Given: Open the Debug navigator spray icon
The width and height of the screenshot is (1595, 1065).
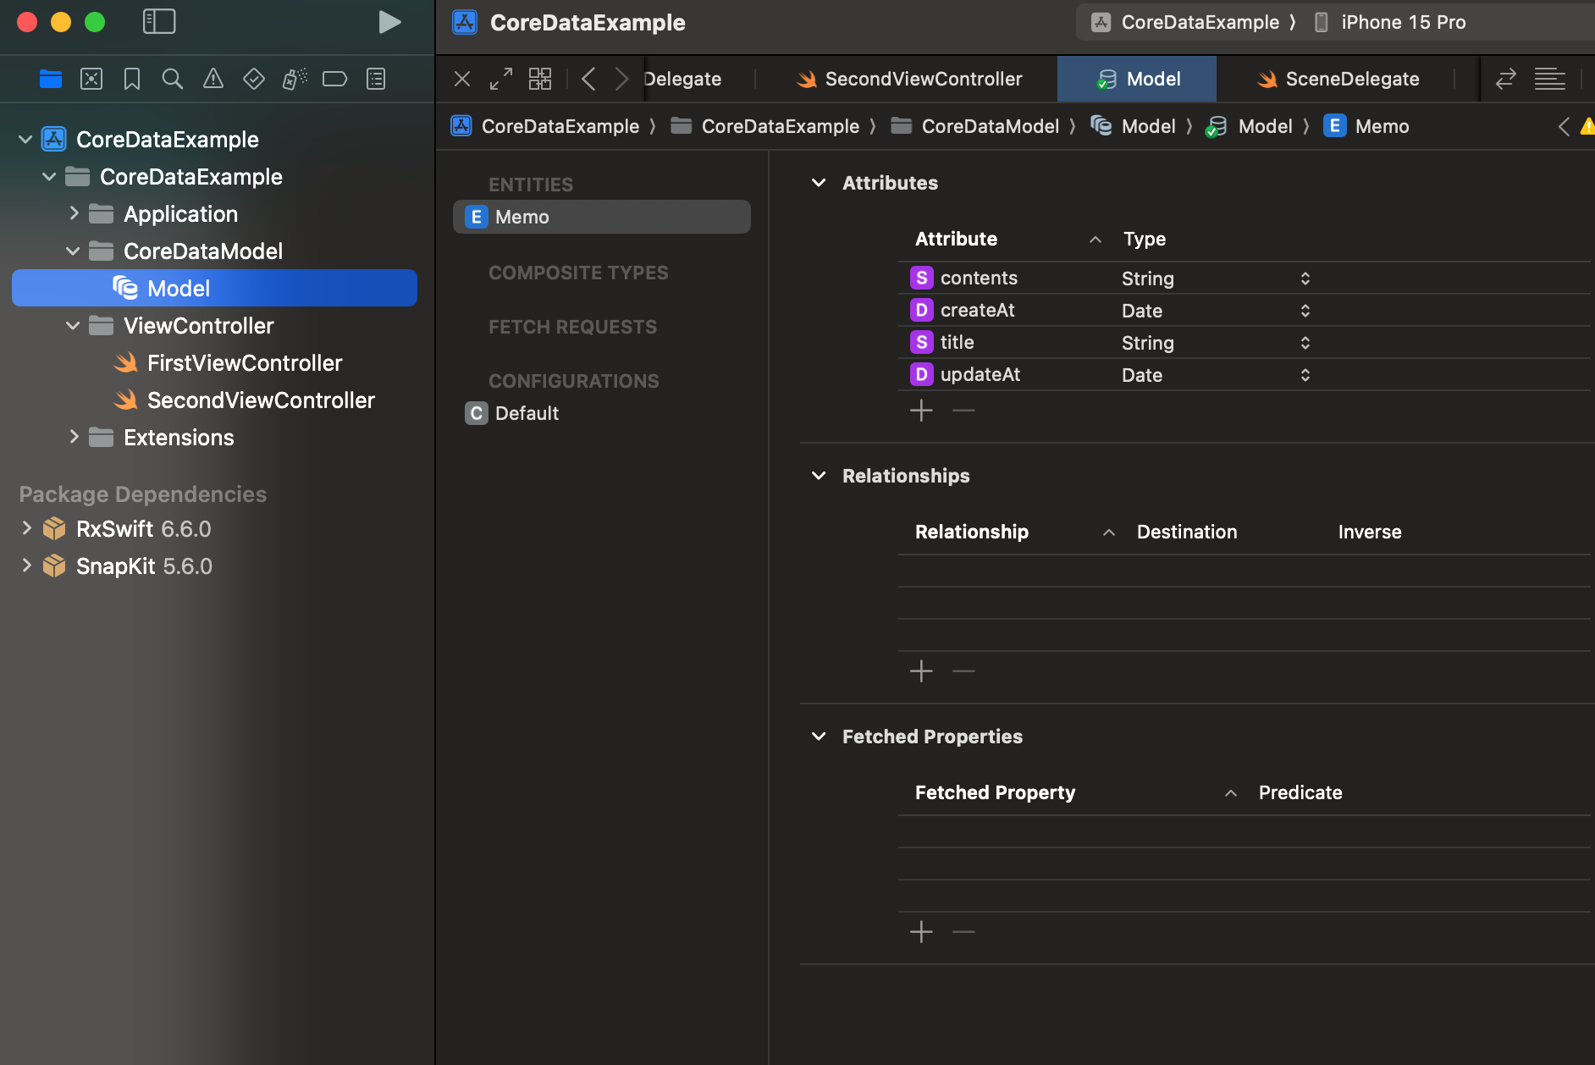Looking at the screenshot, I should 295,79.
